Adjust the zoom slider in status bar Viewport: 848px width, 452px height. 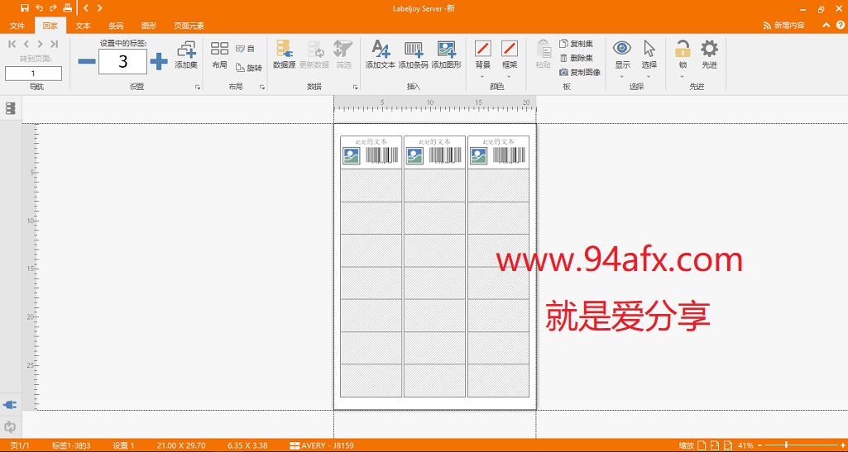click(x=786, y=445)
